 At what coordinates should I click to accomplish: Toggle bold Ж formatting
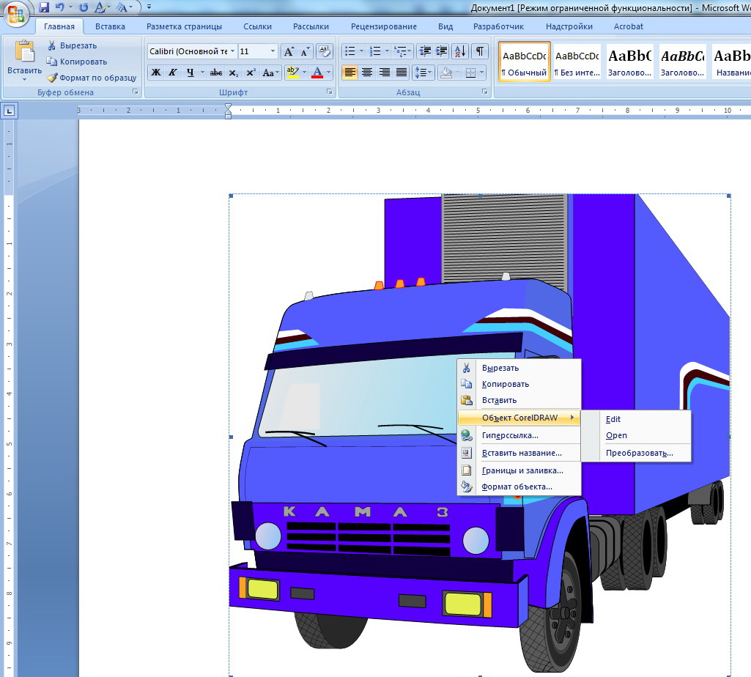click(156, 73)
